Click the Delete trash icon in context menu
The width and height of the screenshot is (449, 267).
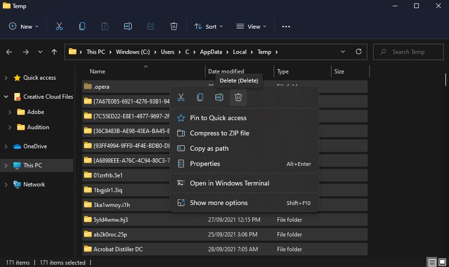238,97
